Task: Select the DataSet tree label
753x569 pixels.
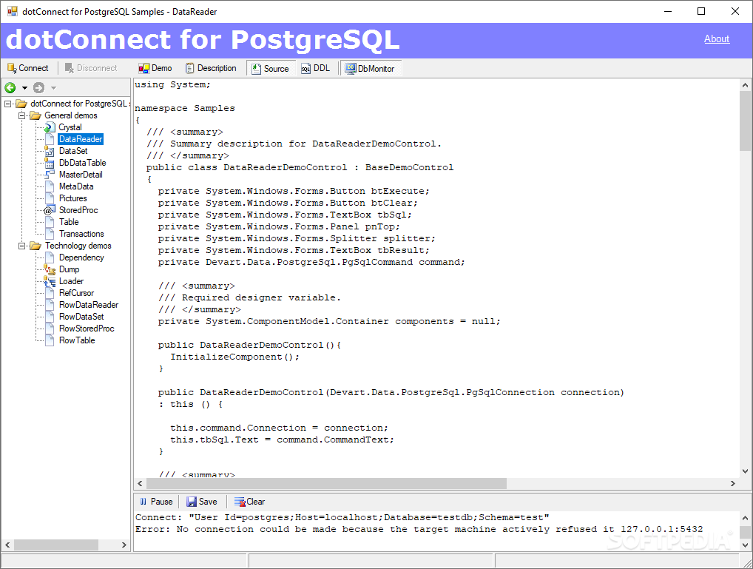Action: click(x=73, y=151)
